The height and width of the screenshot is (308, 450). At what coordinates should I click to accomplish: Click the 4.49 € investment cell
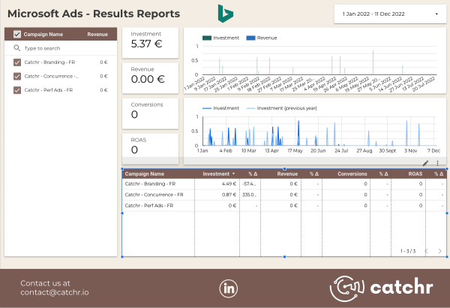point(229,184)
